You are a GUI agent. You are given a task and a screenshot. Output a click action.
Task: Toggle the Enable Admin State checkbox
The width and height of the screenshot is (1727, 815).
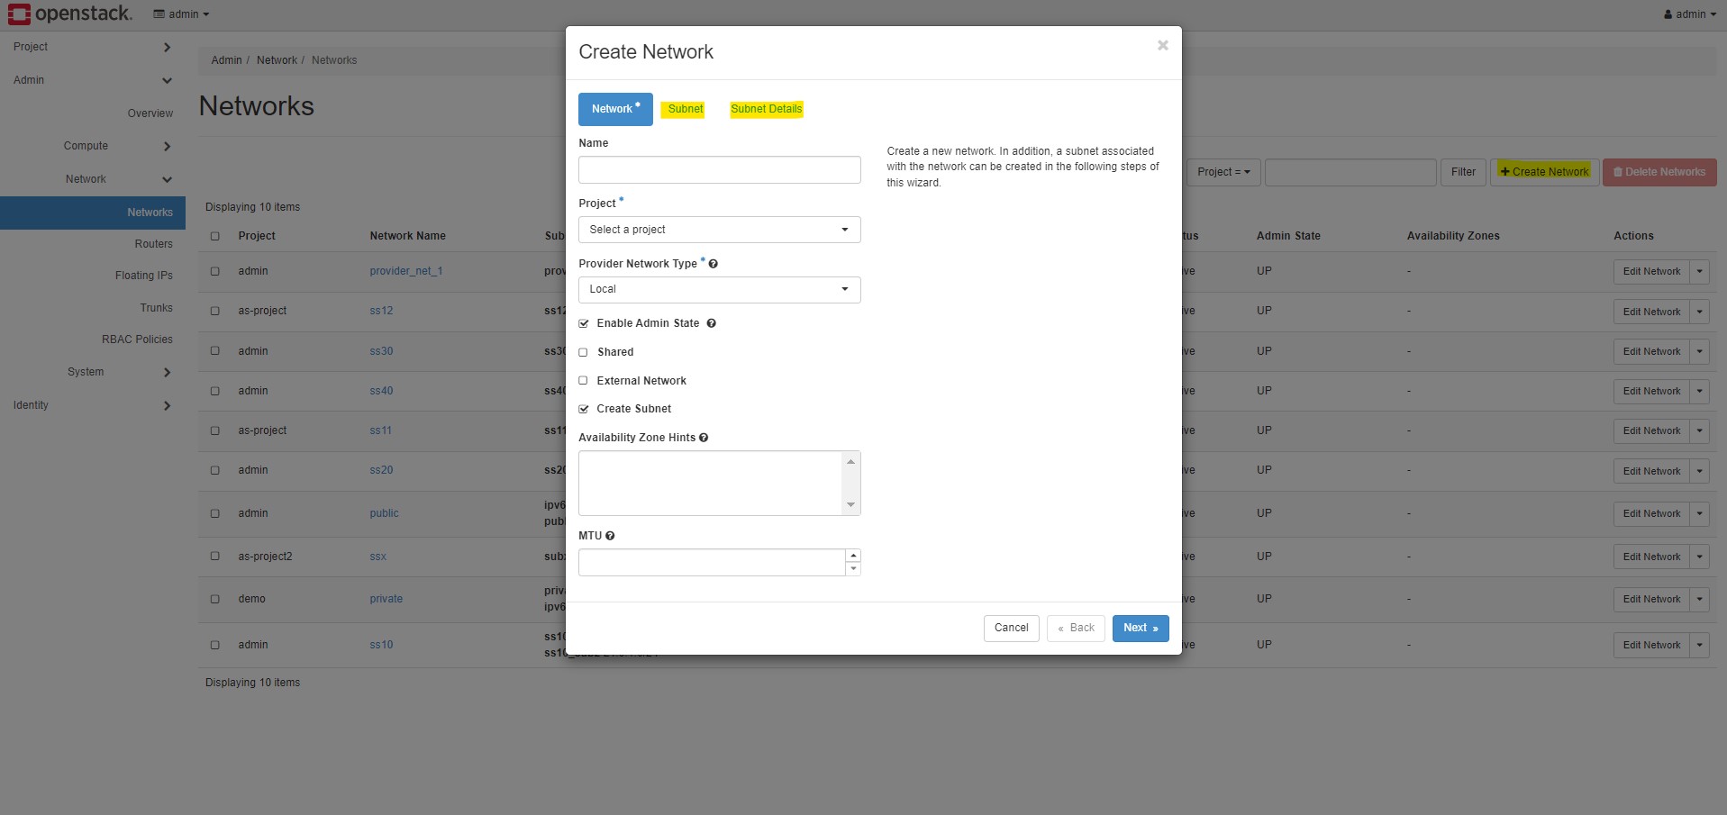584,323
